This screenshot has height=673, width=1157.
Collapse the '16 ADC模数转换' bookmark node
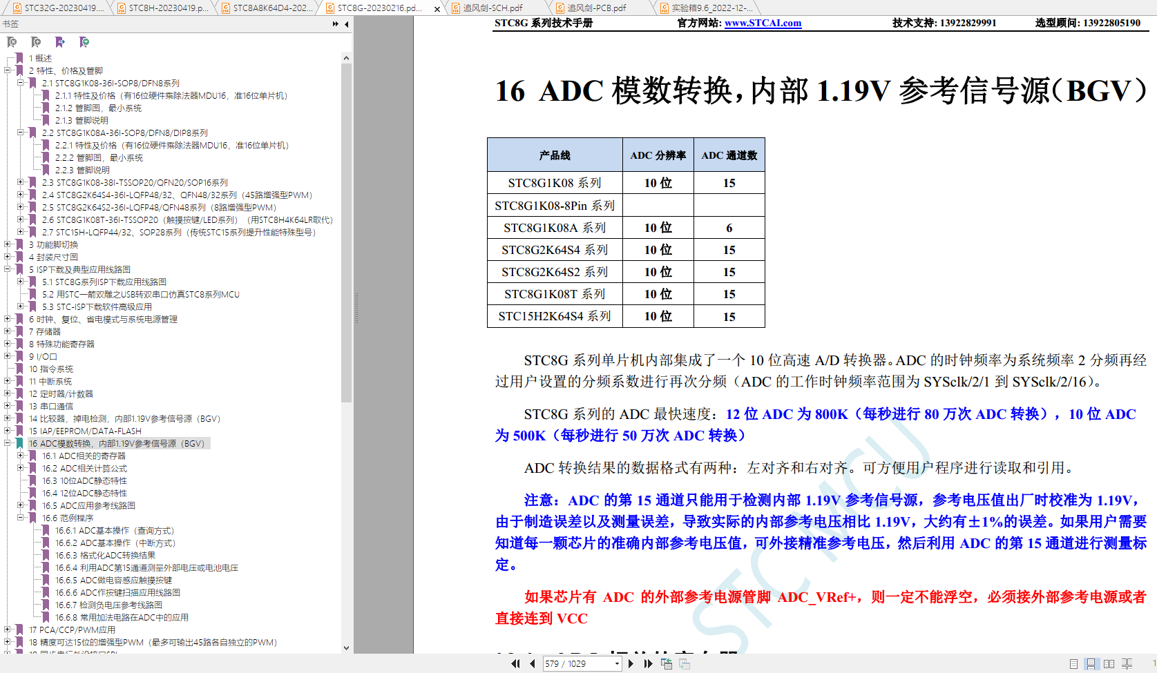[x=8, y=443]
